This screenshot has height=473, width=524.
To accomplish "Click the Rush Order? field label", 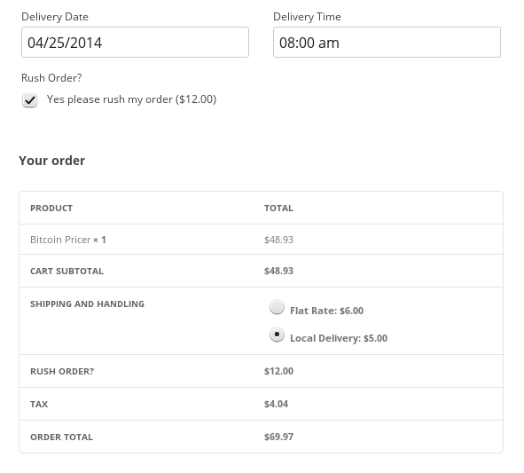I will [51, 78].
